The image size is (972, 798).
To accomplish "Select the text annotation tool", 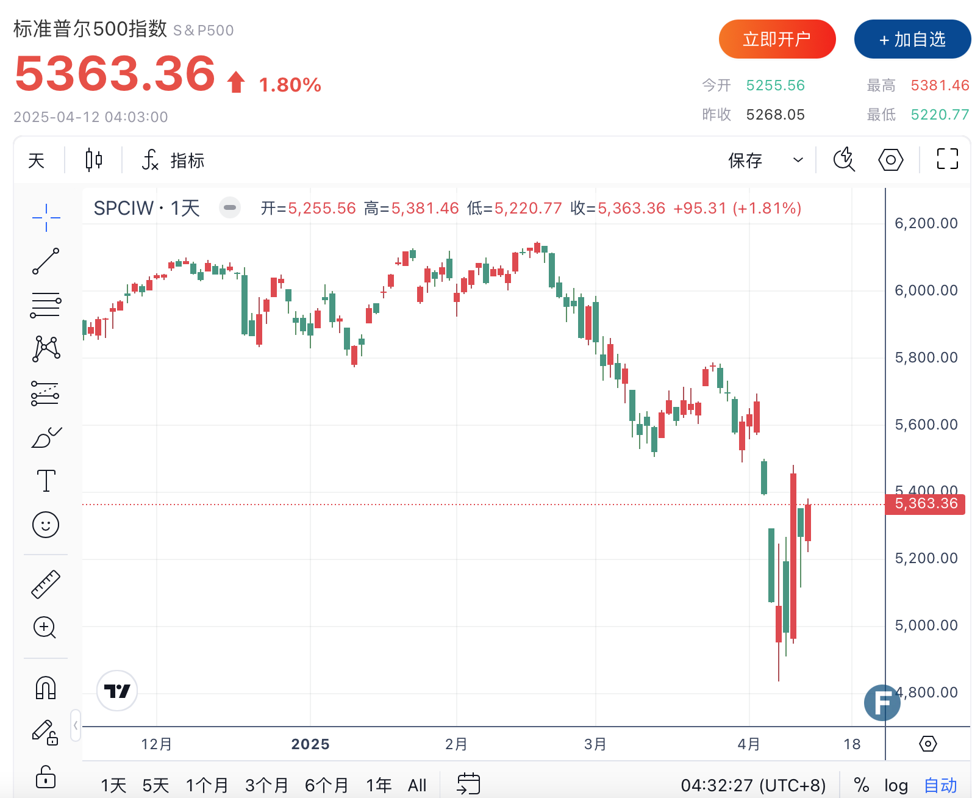I will coord(46,481).
